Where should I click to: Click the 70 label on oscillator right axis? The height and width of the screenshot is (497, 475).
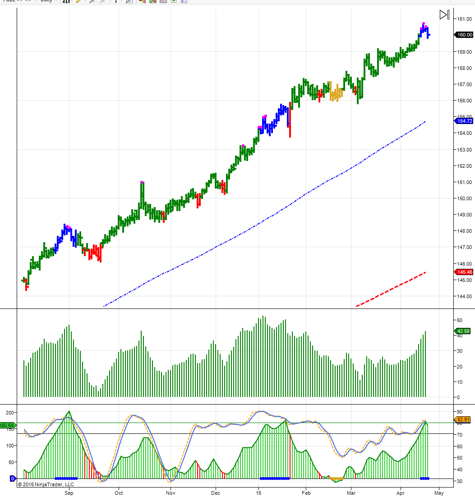coord(460,435)
